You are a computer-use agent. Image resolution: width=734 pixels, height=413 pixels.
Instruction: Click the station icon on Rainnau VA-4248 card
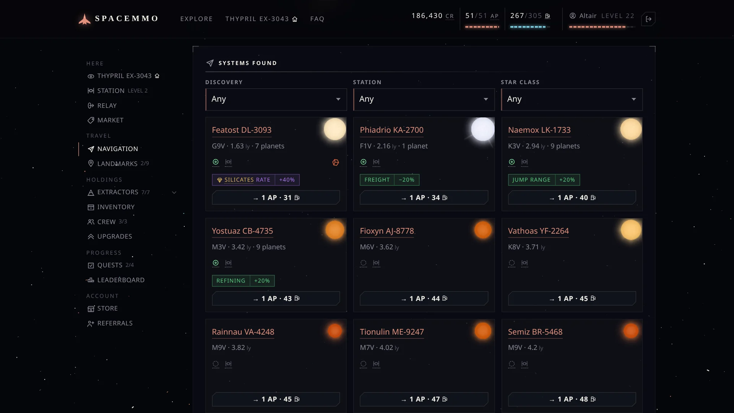click(x=228, y=364)
